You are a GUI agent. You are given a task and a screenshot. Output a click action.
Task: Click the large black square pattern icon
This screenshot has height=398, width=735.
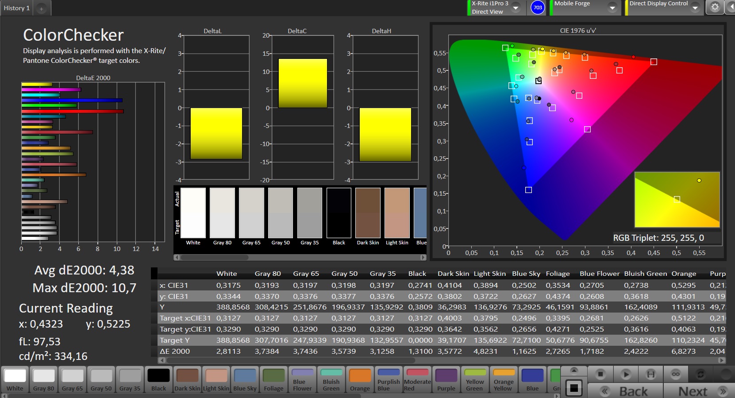pos(574,388)
